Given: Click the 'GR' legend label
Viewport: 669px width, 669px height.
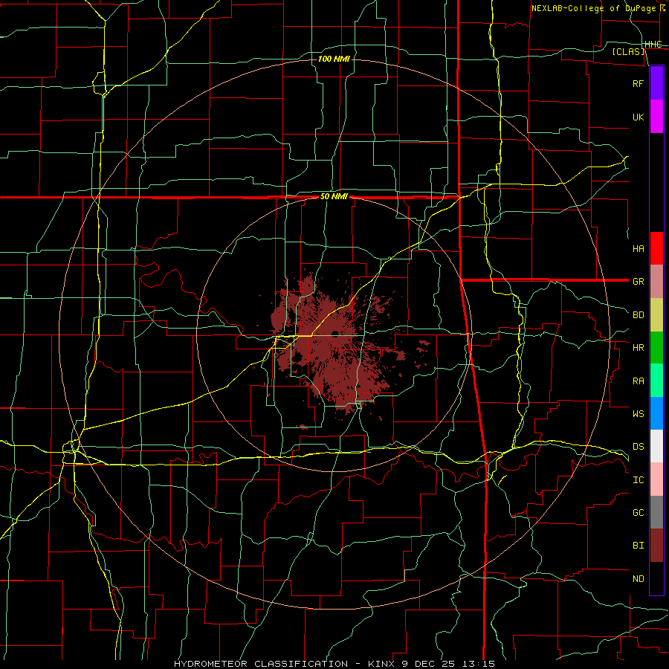Looking at the screenshot, I should (x=638, y=282).
